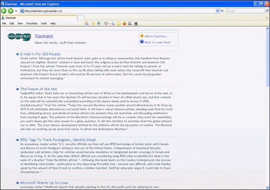
Task: Click the blue question mark help icon
Action: coord(142,41)
